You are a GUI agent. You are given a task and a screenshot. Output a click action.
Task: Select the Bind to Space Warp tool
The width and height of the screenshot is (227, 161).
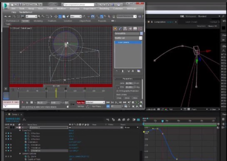click(x=22, y=17)
